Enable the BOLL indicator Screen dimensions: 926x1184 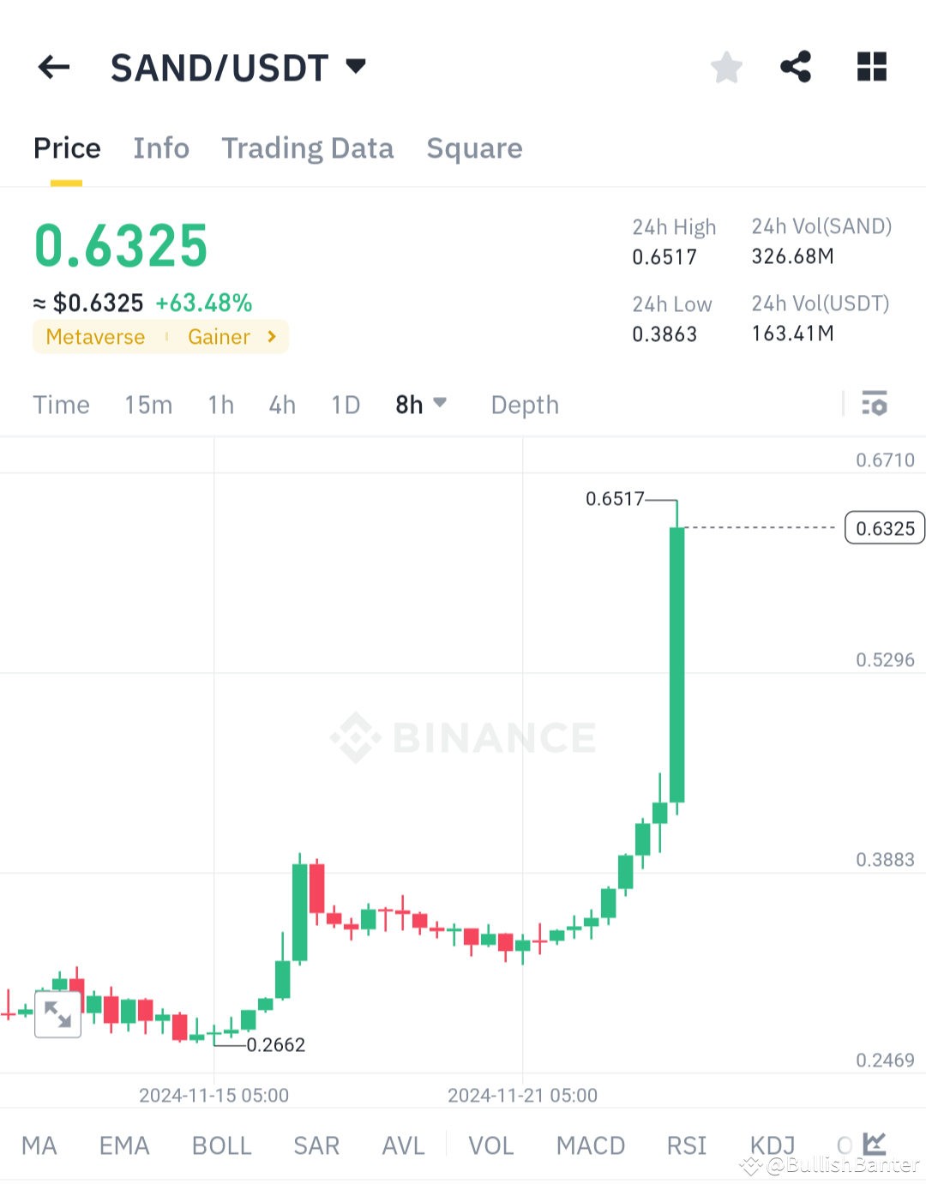pyautogui.click(x=221, y=1145)
